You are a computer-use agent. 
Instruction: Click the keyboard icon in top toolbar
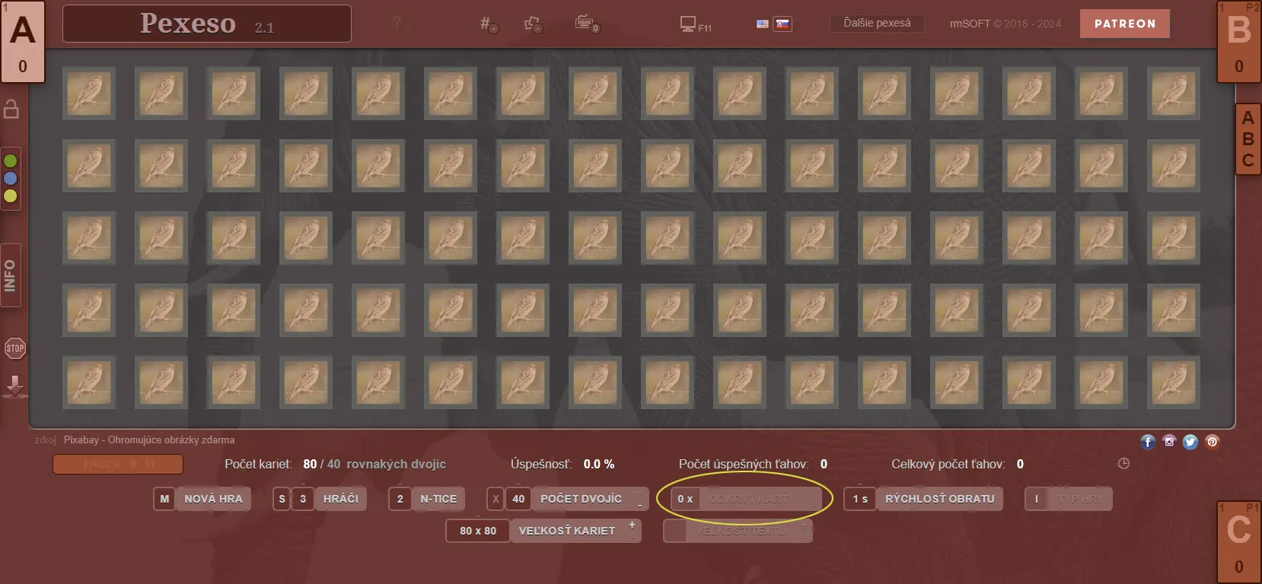[x=585, y=24]
